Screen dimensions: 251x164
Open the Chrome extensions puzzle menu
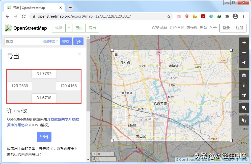(227, 16)
